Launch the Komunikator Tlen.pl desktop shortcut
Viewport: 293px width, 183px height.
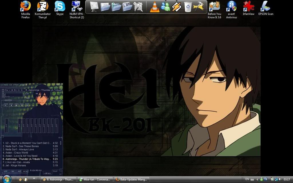point(43,10)
